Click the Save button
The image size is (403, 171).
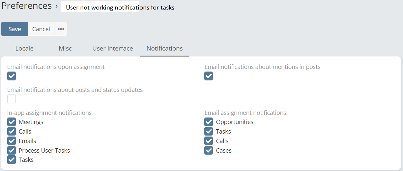click(x=14, y=29)
